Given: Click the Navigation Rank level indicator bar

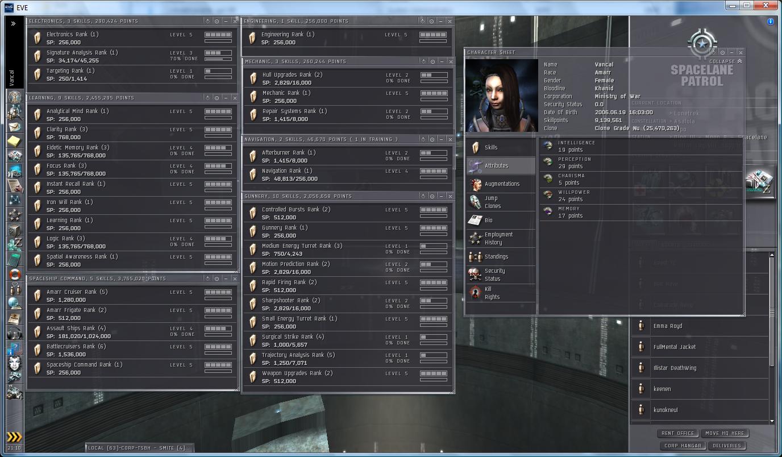Looking at the screenshot, I should pos(433,171).
